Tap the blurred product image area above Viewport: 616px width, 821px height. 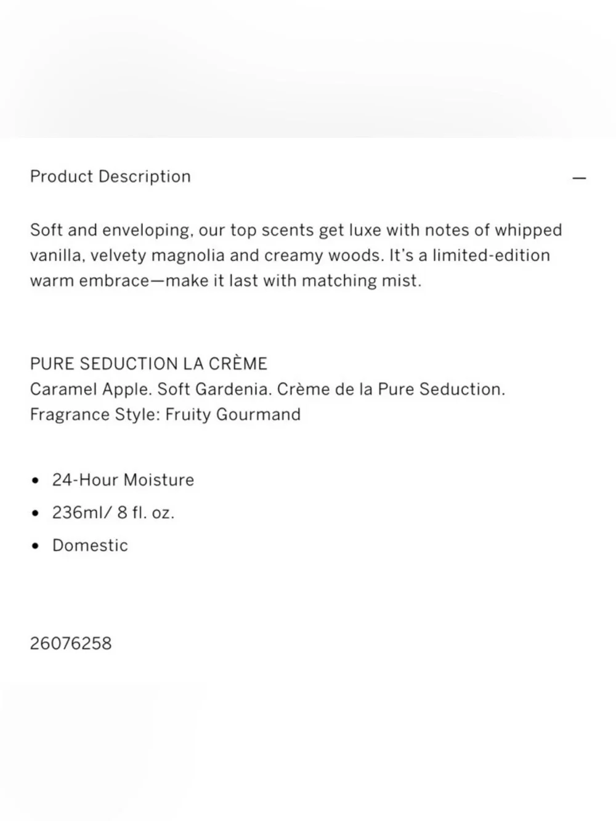[x=308, y=68]
